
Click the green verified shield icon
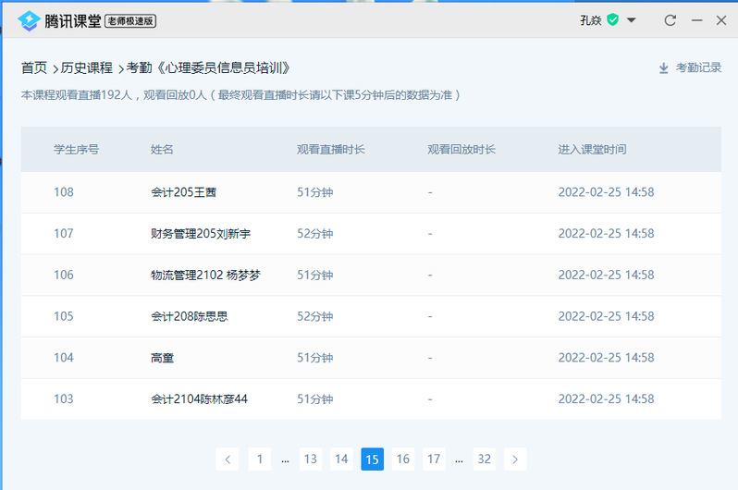612,19
